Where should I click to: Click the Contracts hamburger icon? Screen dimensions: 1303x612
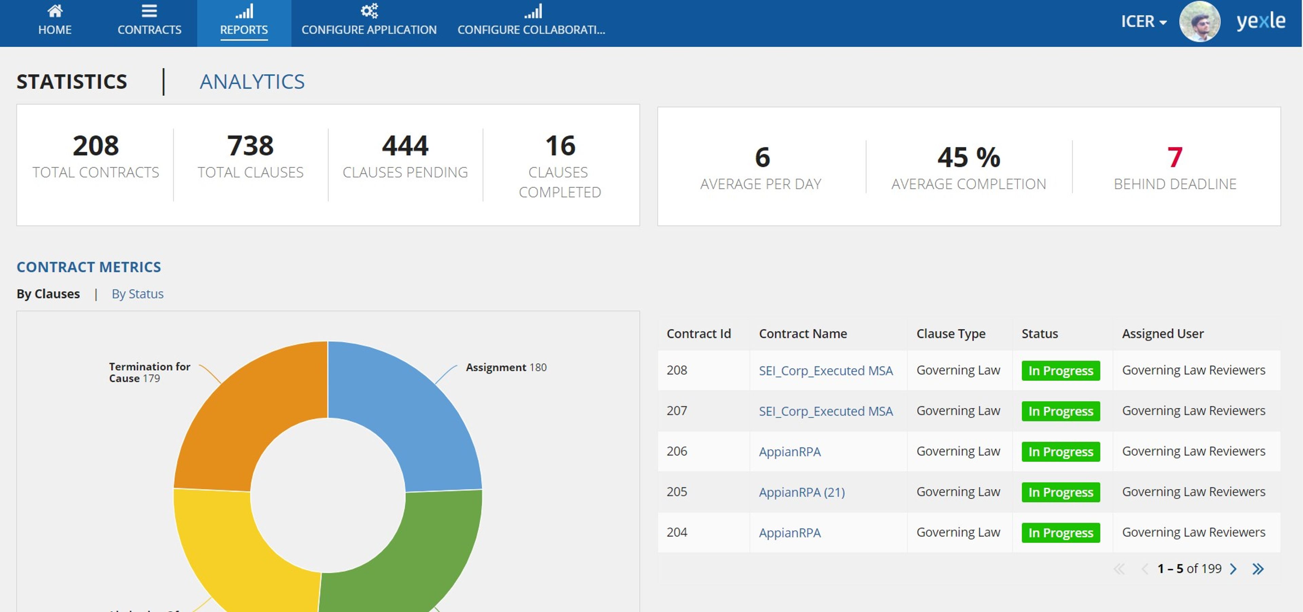pyautogui.click(x=149, y=11)
